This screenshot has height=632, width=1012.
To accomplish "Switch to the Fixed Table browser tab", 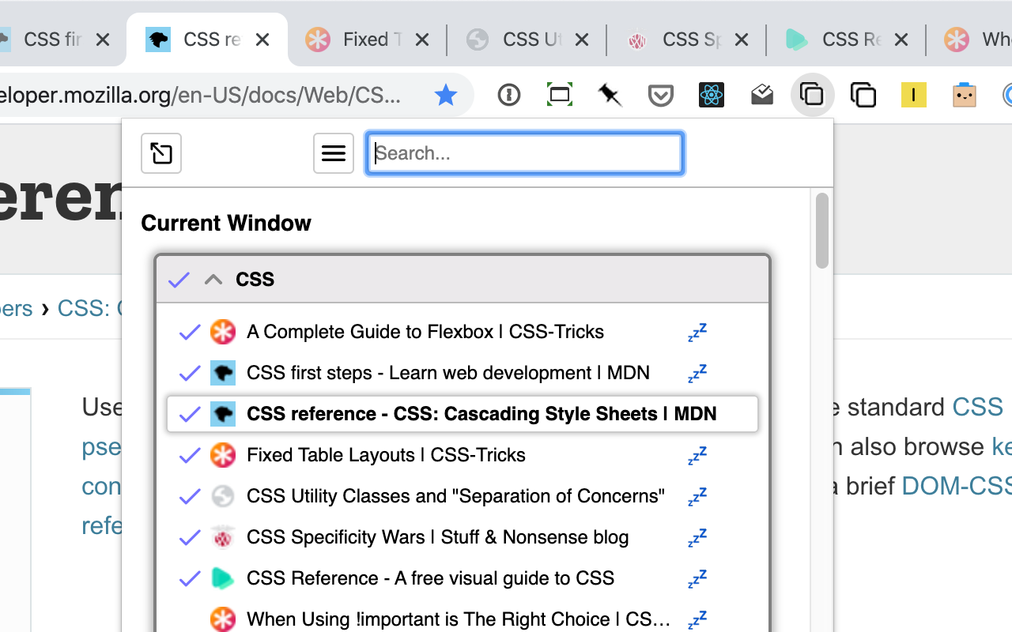I will click(368, 39).
